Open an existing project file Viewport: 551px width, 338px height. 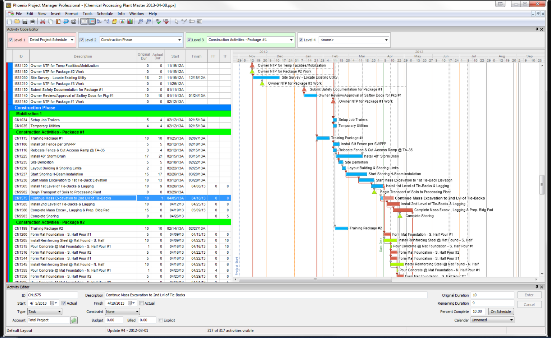[x=17, y=21]
